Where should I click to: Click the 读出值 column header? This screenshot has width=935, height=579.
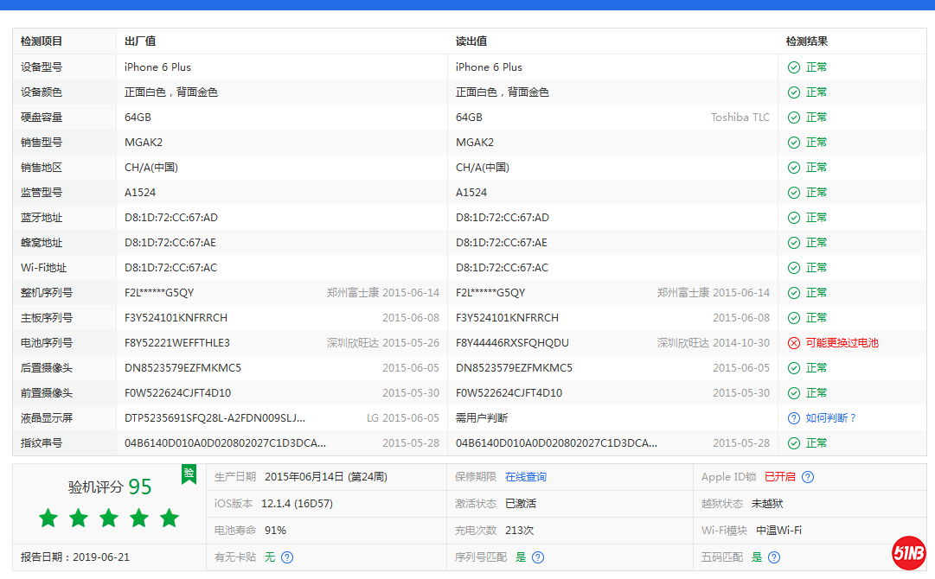pos(471,41)
